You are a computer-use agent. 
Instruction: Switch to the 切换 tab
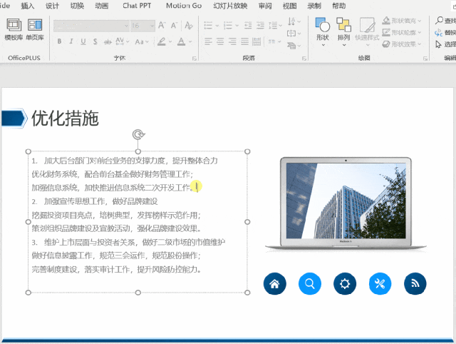coord(77,6)
